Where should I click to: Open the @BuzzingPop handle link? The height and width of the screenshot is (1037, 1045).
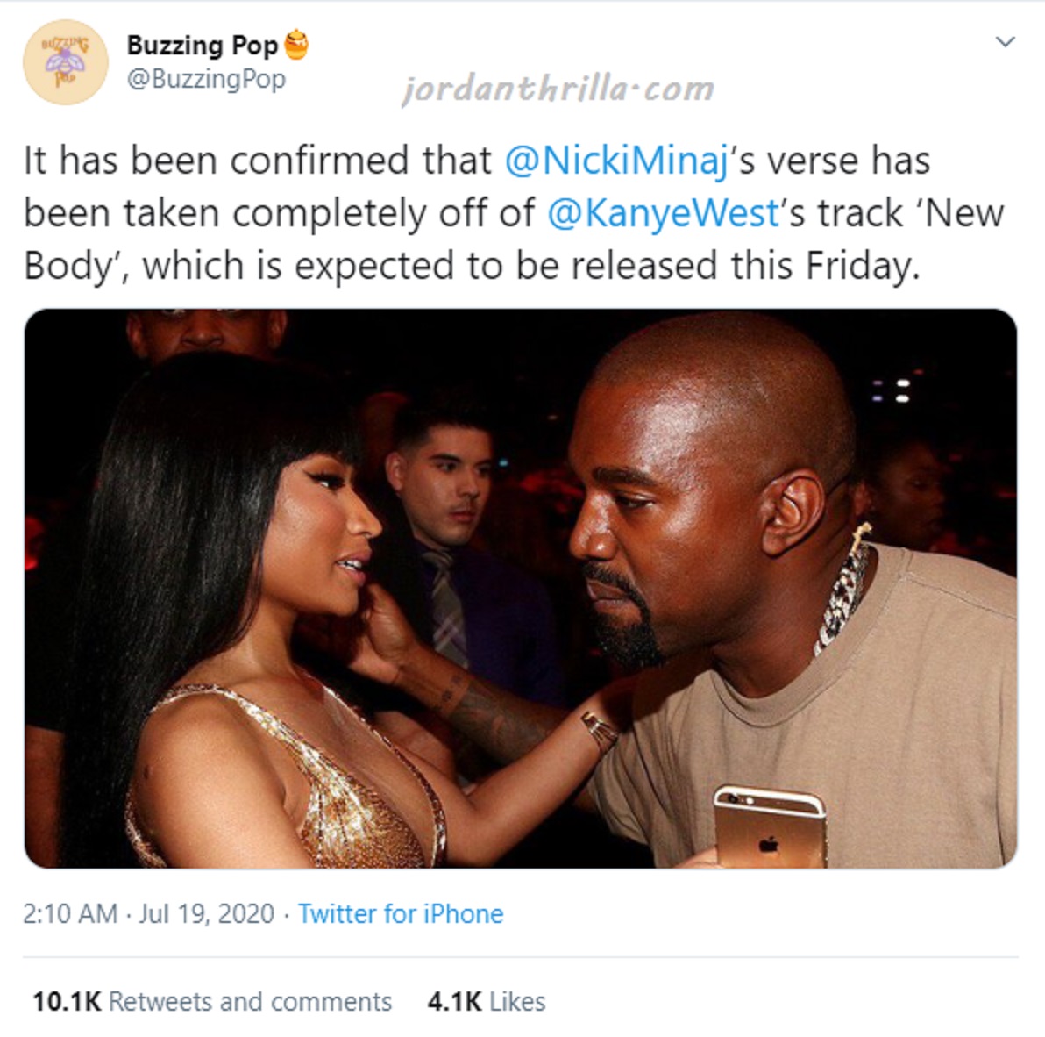pyautogui.click(x=206, y=79)
